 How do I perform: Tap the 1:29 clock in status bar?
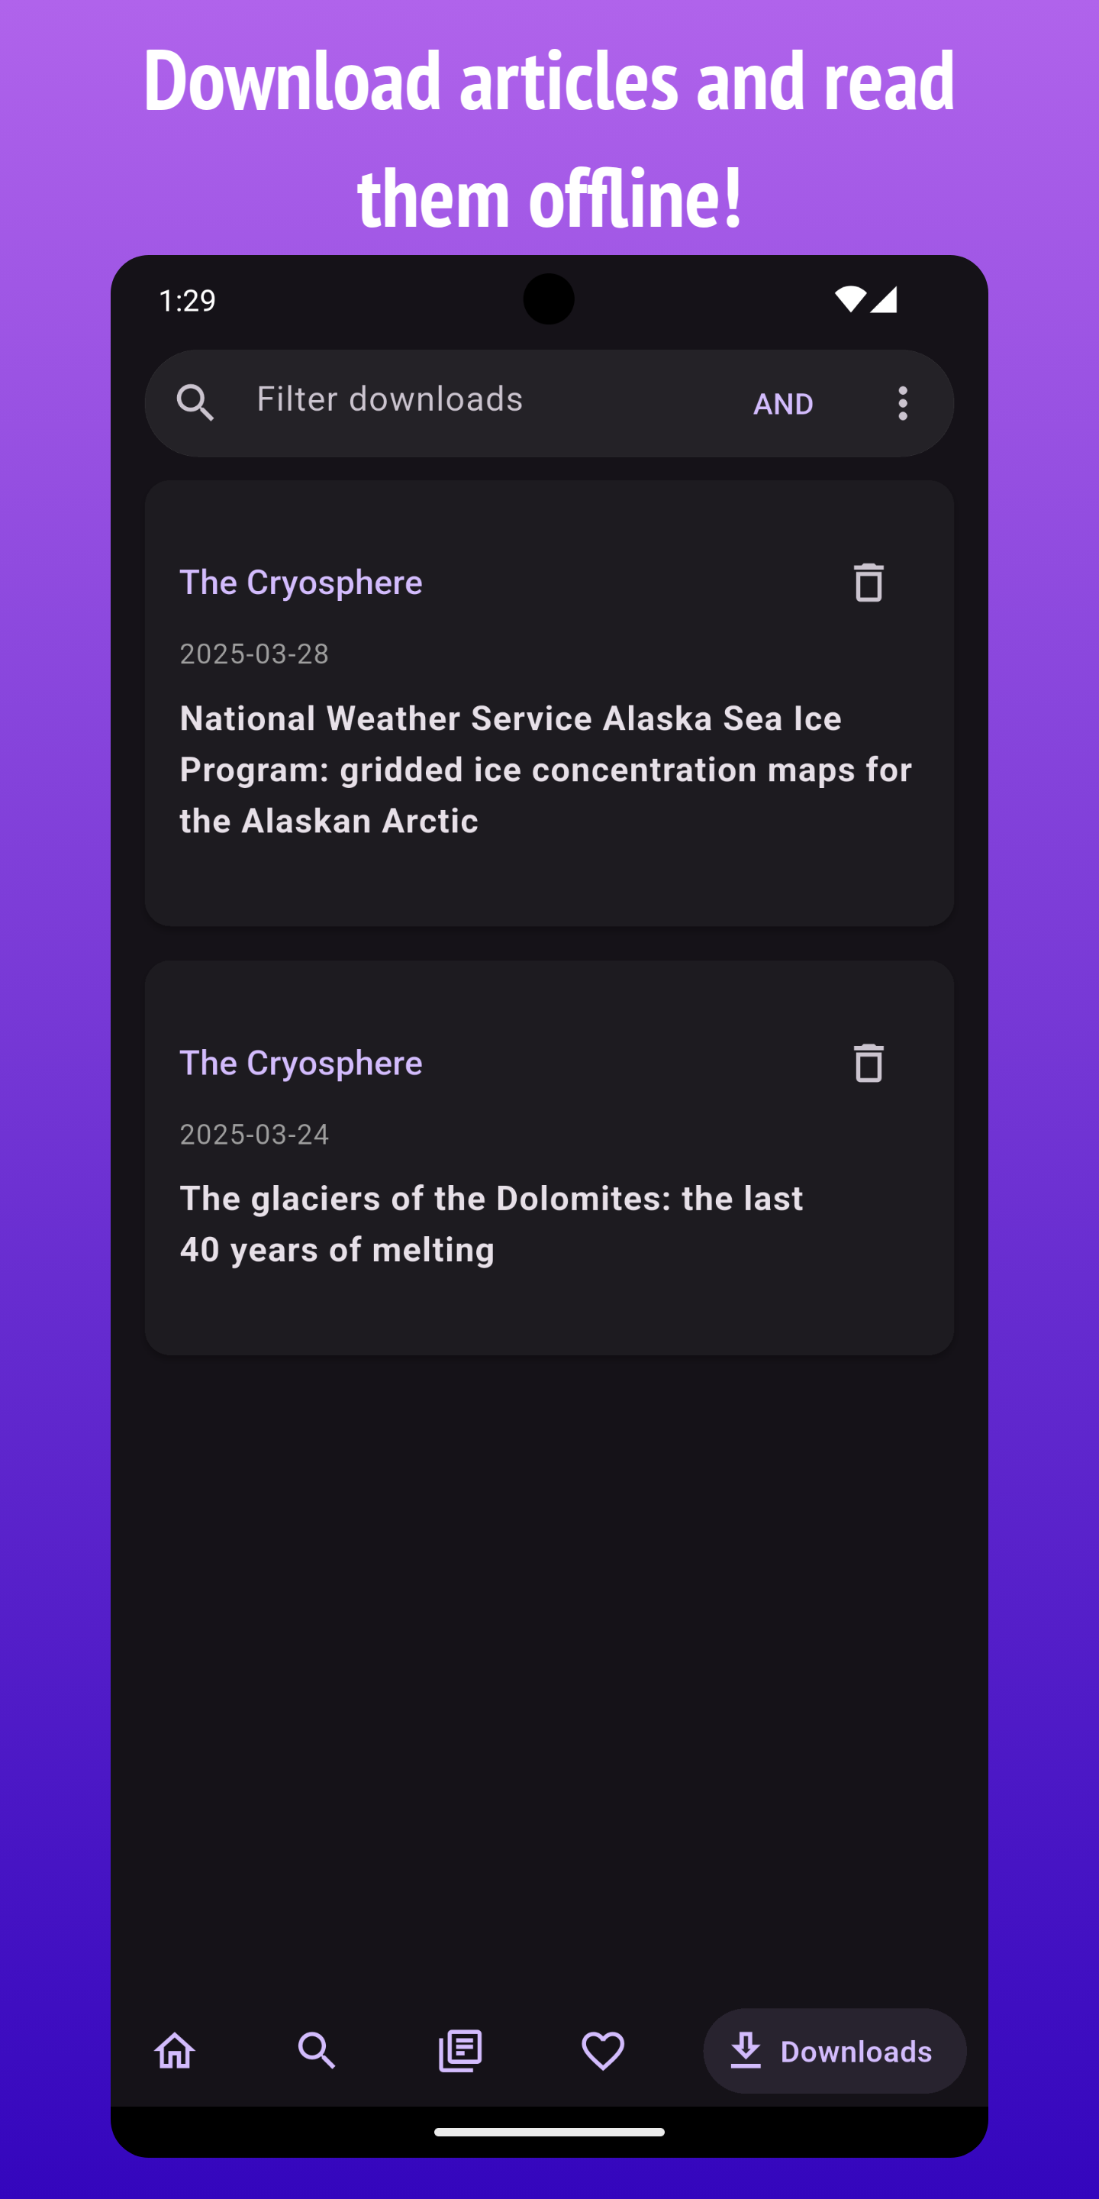coord(187,301)
